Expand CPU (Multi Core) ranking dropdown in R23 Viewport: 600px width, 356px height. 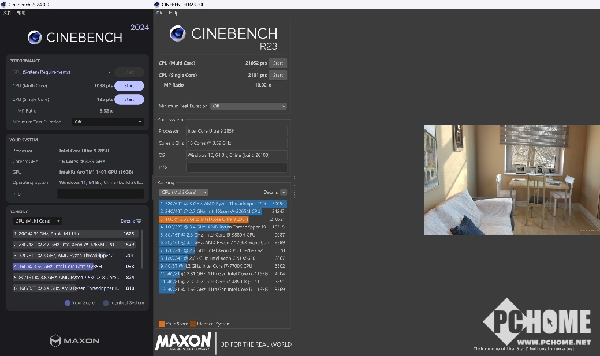pyautogui.click(x=184, y=192)
